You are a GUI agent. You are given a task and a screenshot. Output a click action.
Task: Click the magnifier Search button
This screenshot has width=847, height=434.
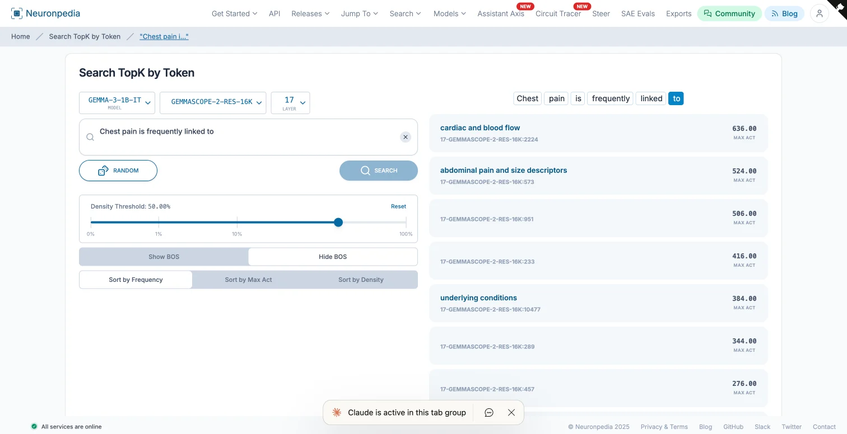[x=378, y=171]
